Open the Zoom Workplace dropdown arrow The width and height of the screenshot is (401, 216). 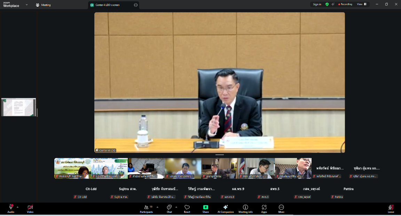click(27, 5)
